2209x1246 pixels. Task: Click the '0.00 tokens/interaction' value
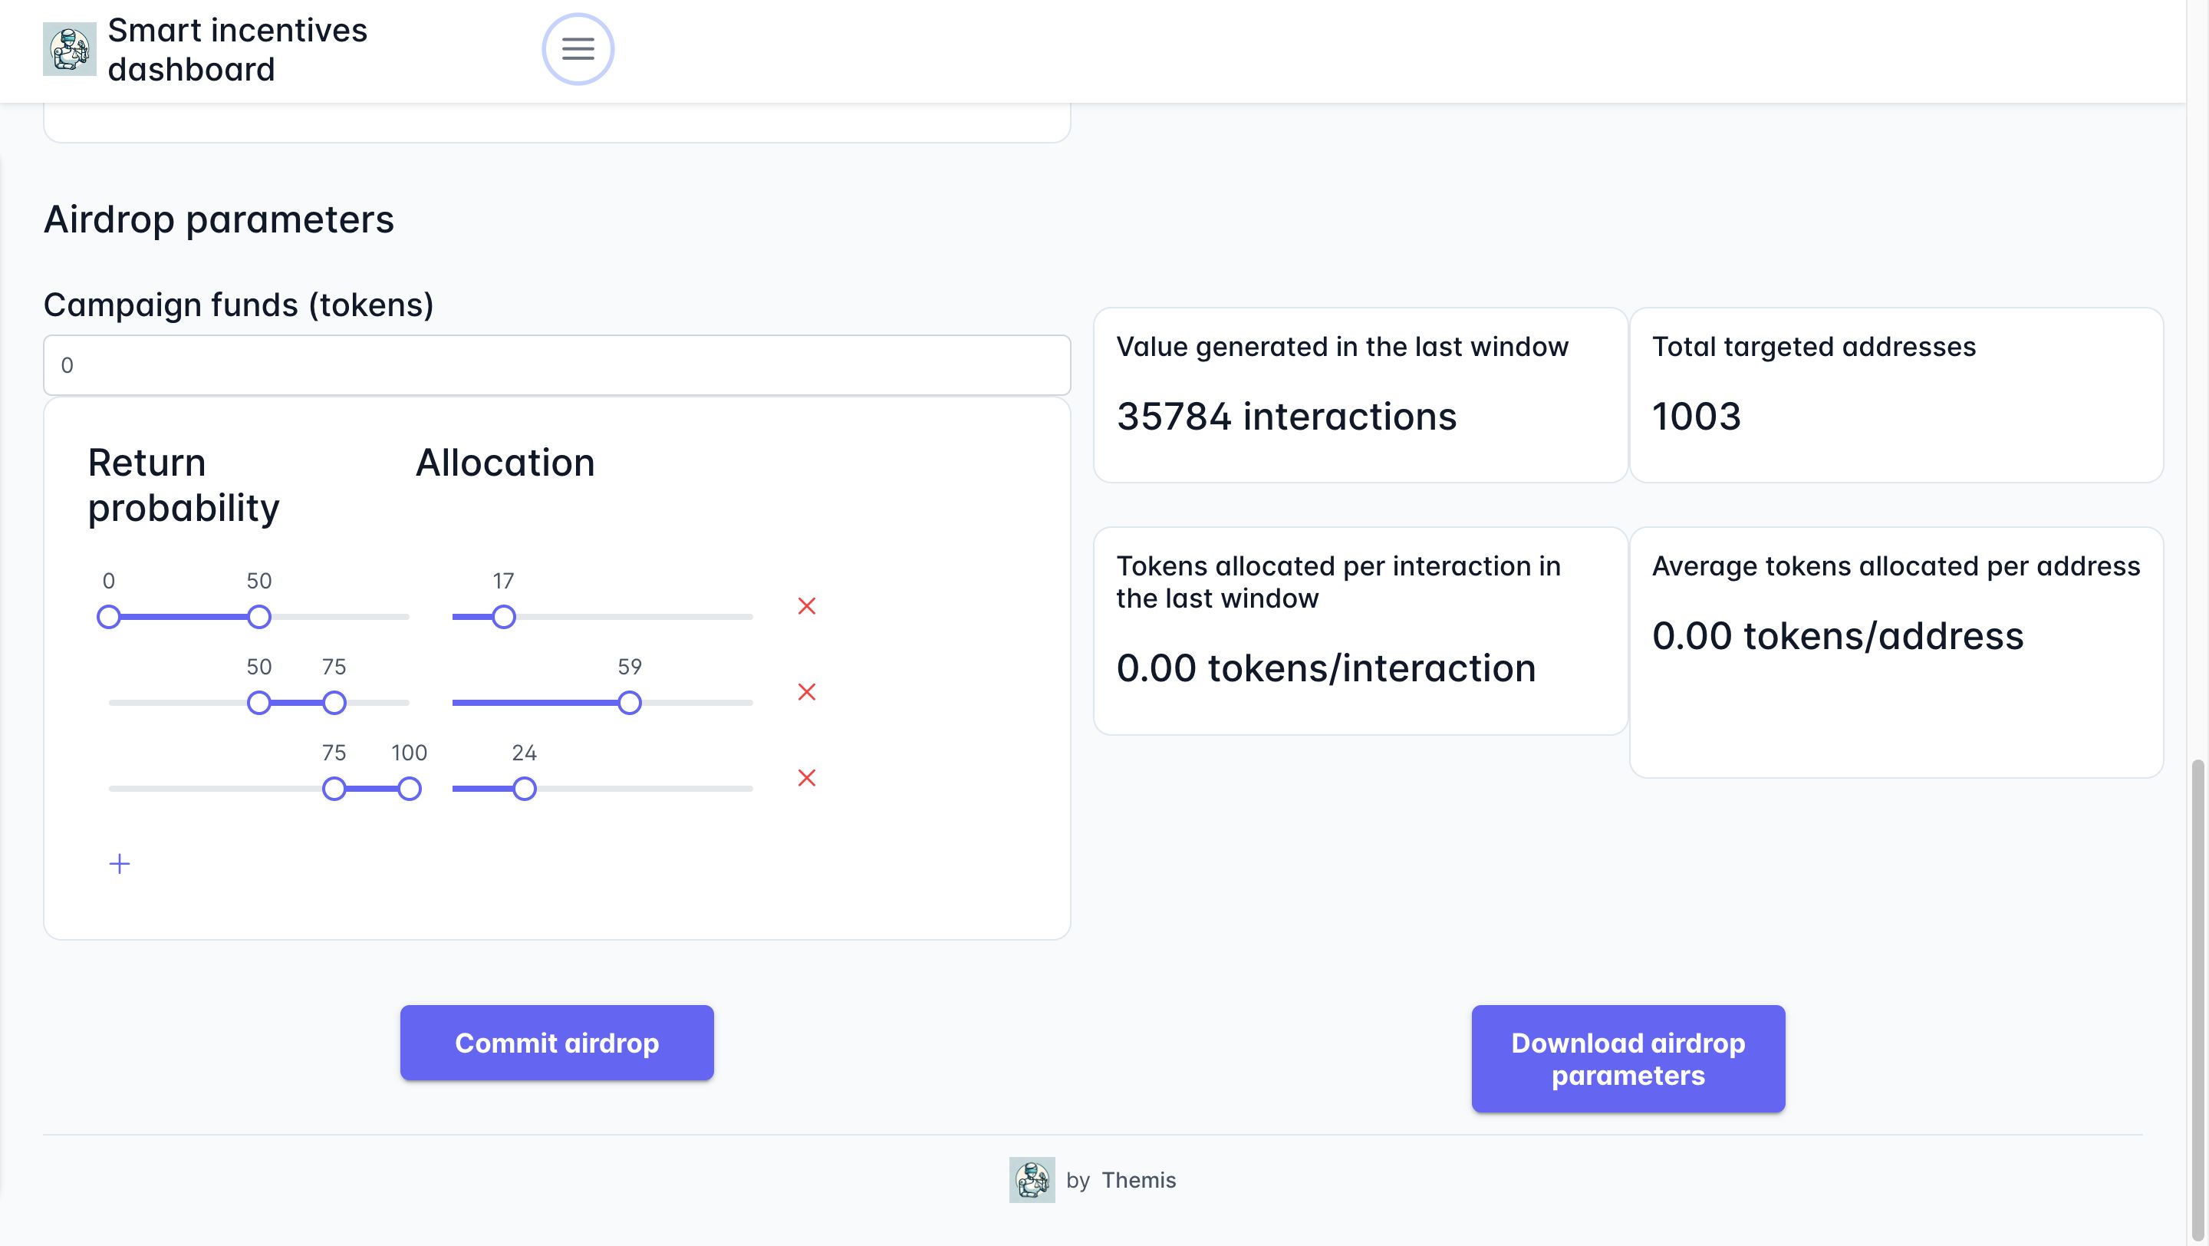pos(1325,668)
